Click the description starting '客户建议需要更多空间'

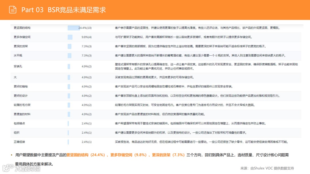[x=181, y=133]
